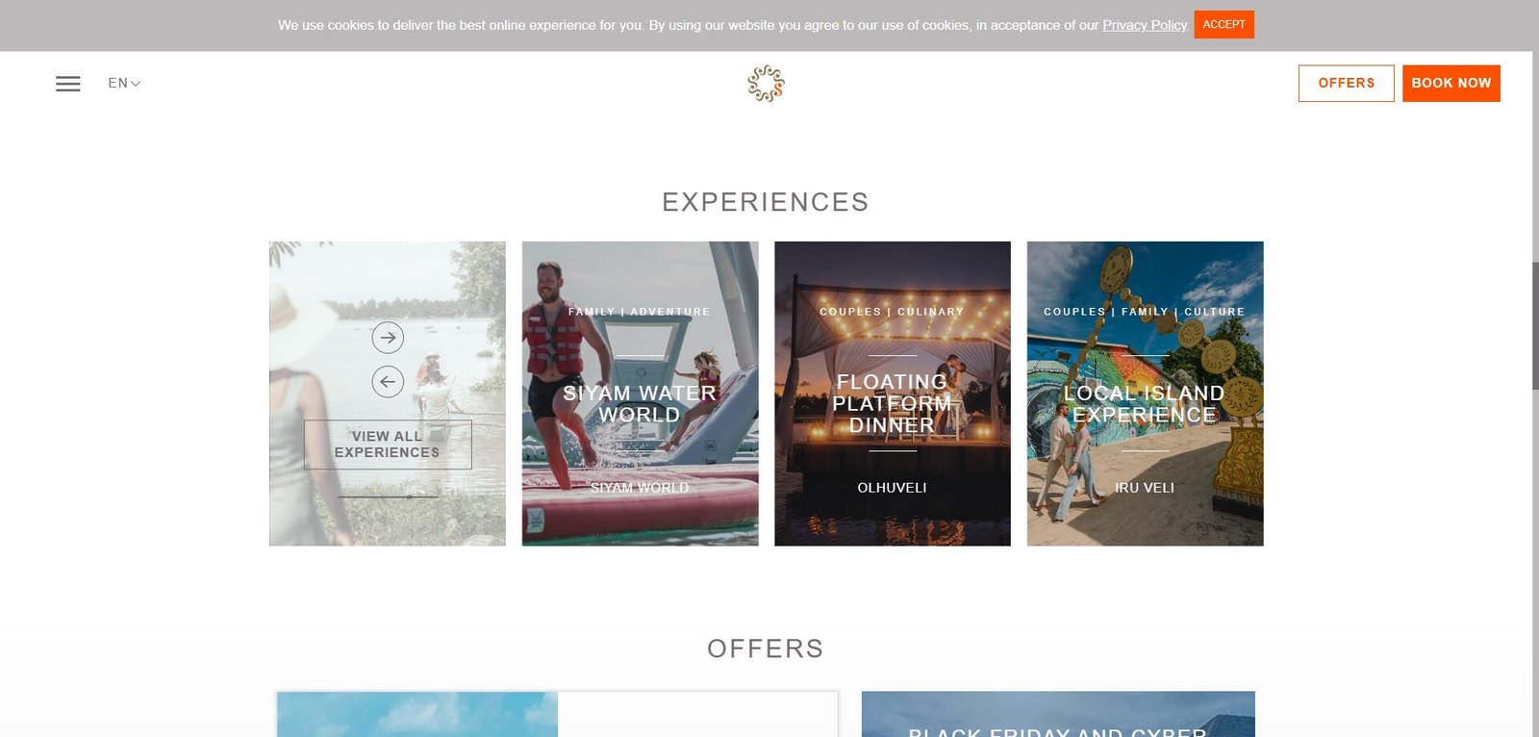The height and width of the screenshot is (737, 1539).
Task: Click the Sun Siyam logo
Action: [767, 84]
